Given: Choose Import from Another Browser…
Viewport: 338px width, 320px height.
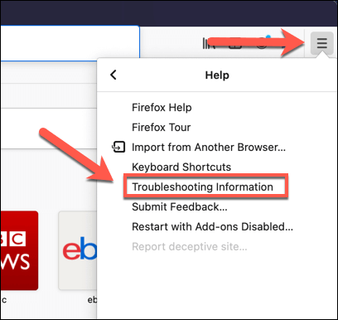Looking at the screenshot, I should [209, 148].
